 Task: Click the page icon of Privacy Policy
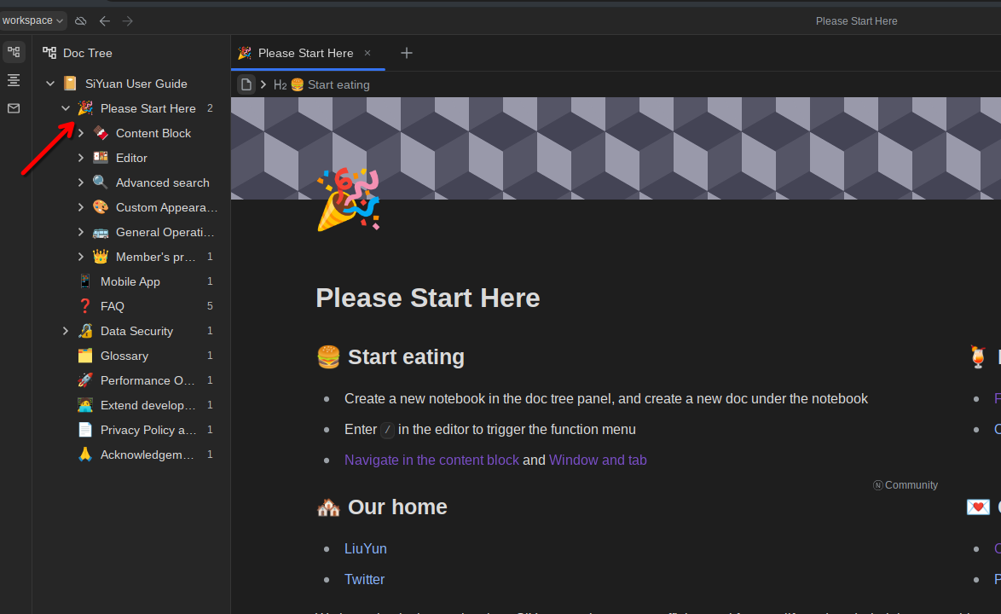click(85, 430)
